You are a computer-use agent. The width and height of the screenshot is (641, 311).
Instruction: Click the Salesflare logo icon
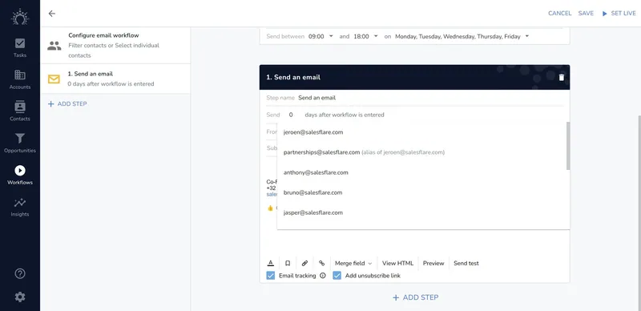(x=19, y=17)
